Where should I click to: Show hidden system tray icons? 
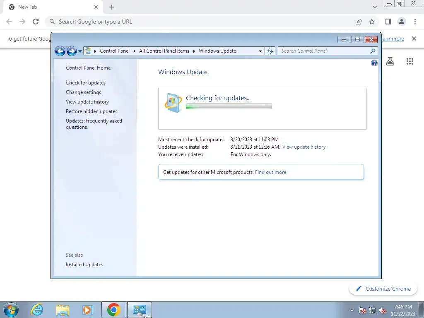[352, 310]
